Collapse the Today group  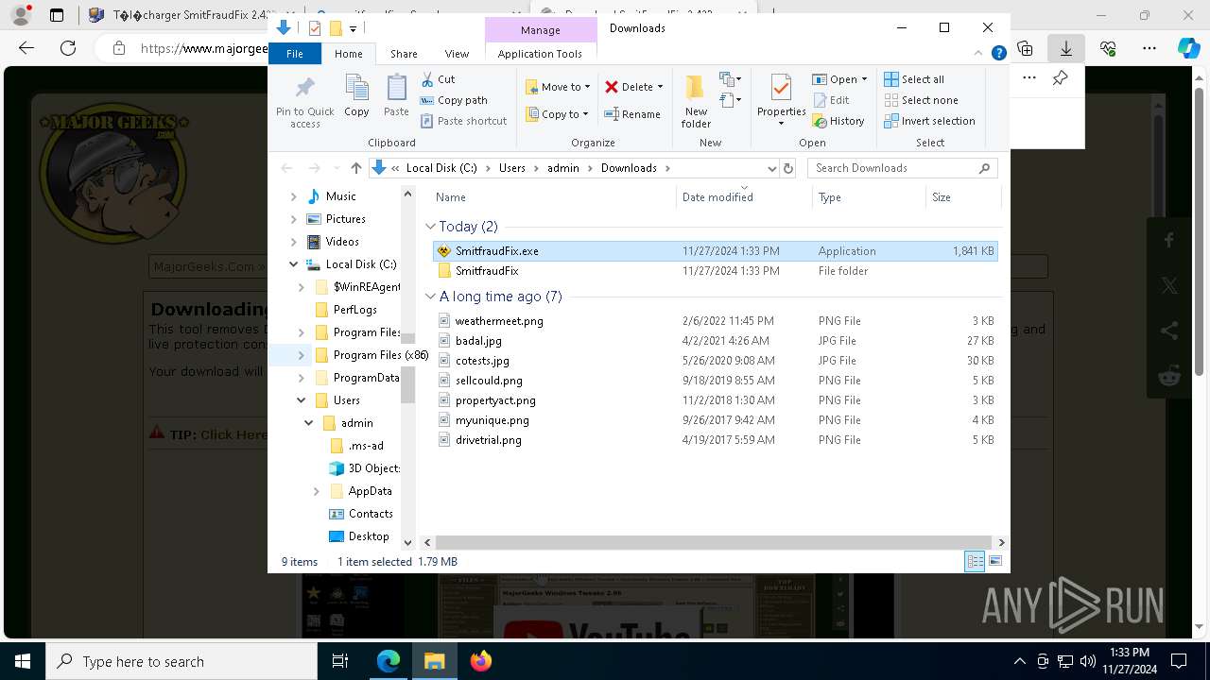[431, 227]
